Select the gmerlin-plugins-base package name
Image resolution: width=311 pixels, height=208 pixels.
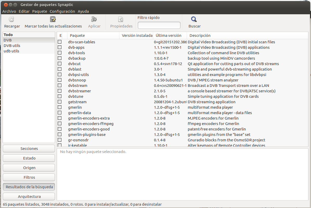(x=87, y=135)
